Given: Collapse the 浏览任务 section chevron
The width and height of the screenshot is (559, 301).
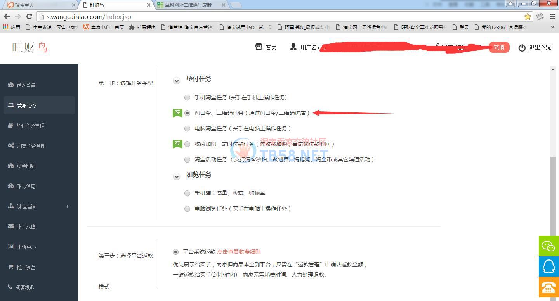Looking at the screenshot, I should click(177, 176).
